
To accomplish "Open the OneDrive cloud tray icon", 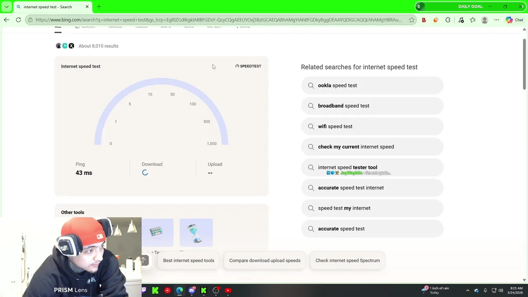I will [476, 290].
